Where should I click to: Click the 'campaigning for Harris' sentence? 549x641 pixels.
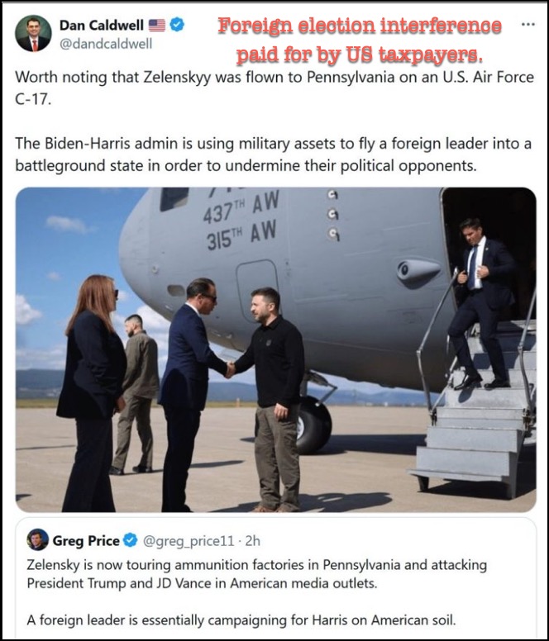point(241,620)
